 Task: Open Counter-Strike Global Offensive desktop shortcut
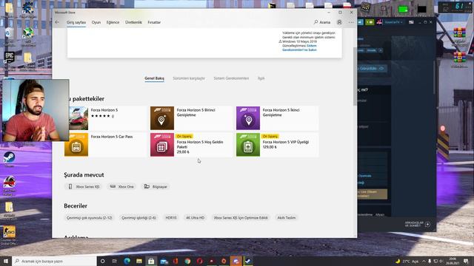[9, 236]
